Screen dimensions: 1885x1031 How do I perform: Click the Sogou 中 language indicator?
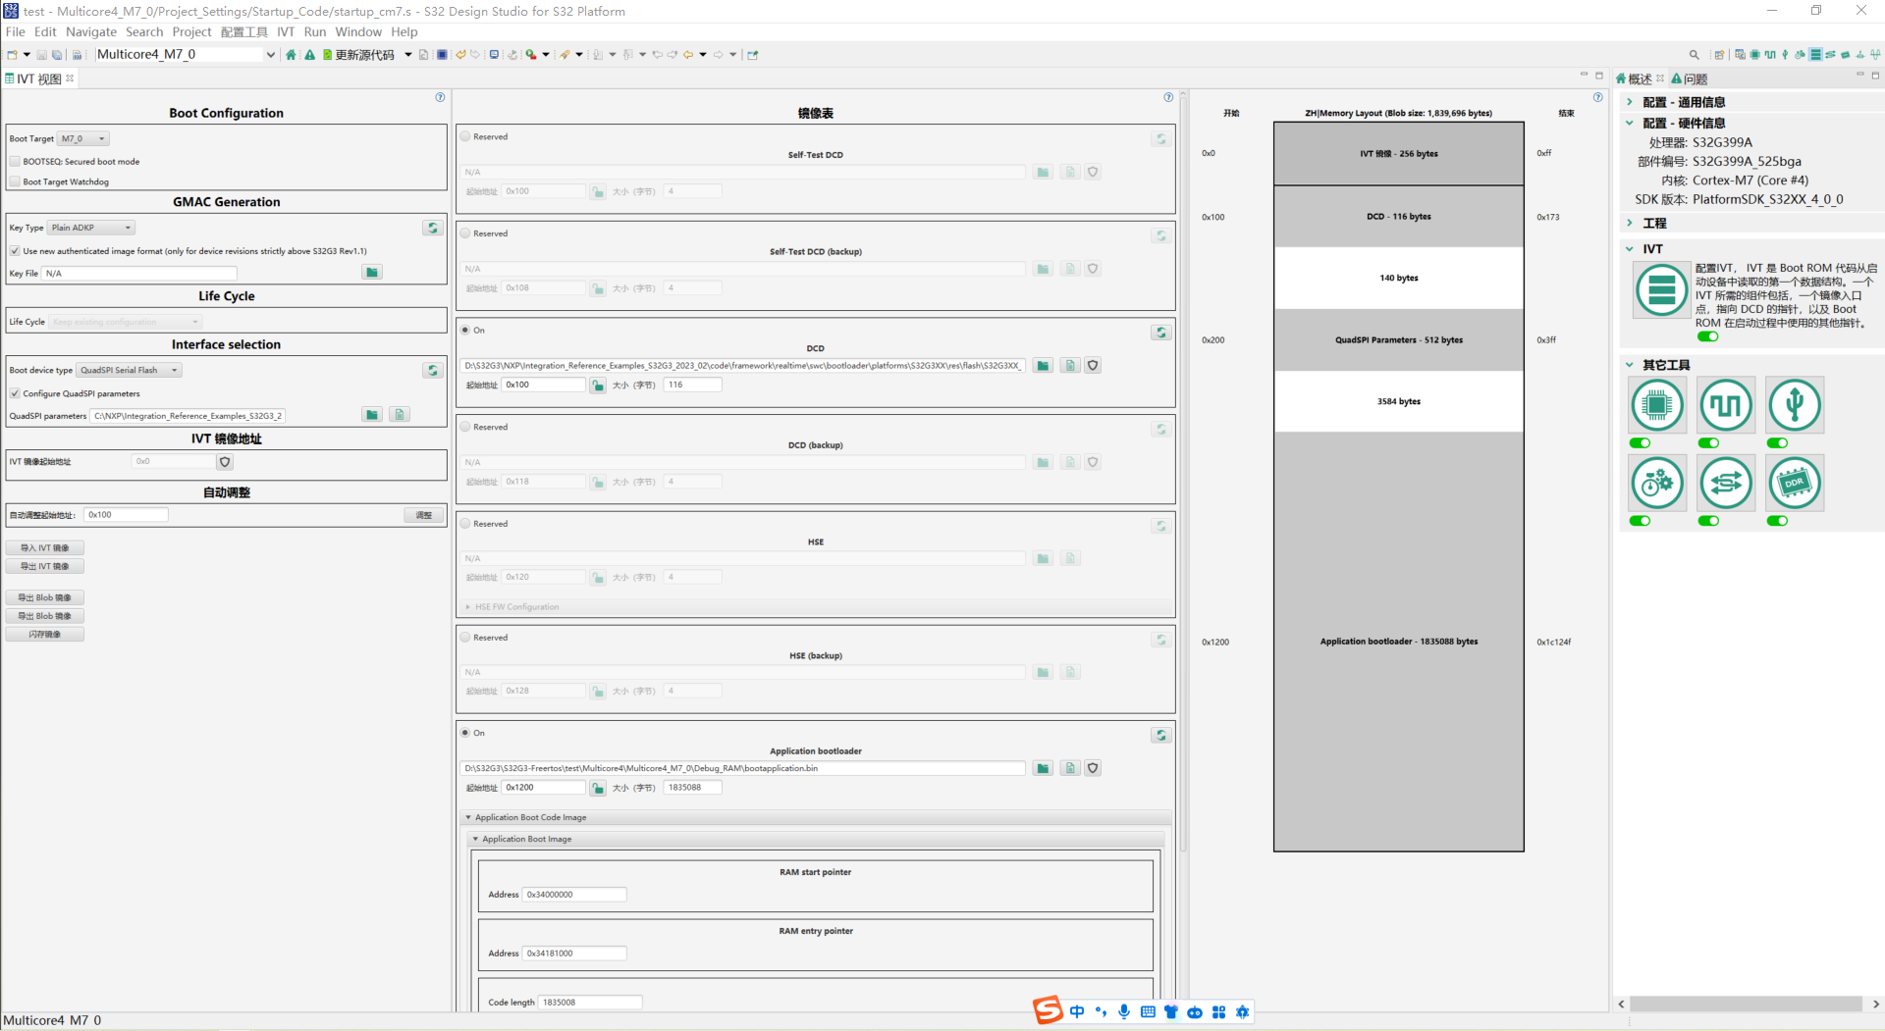1077,1011
